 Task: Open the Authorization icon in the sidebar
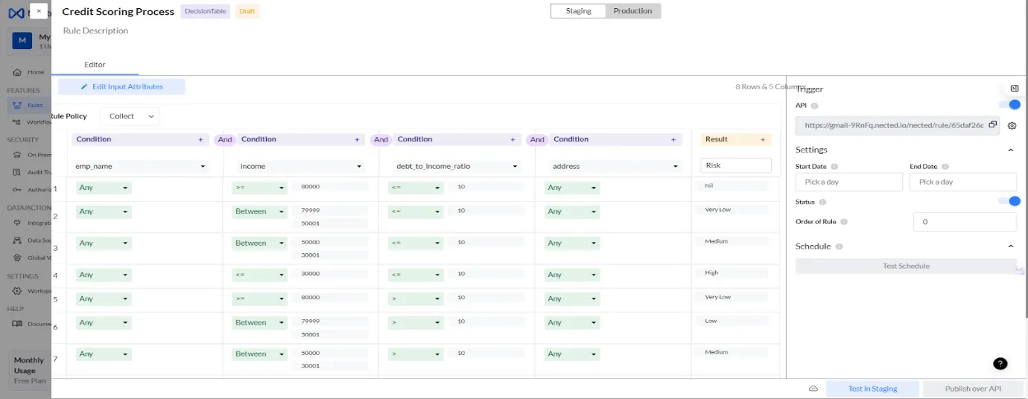(17, 189)
